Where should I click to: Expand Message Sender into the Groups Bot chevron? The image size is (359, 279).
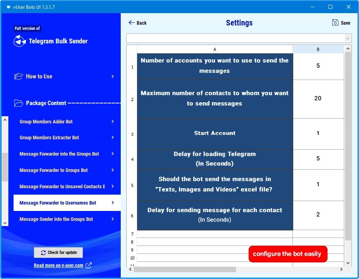(113, 219)
